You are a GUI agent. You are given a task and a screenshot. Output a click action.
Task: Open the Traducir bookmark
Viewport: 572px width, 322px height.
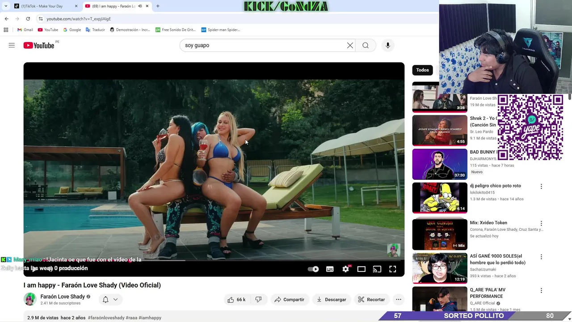tap(95, 30)
